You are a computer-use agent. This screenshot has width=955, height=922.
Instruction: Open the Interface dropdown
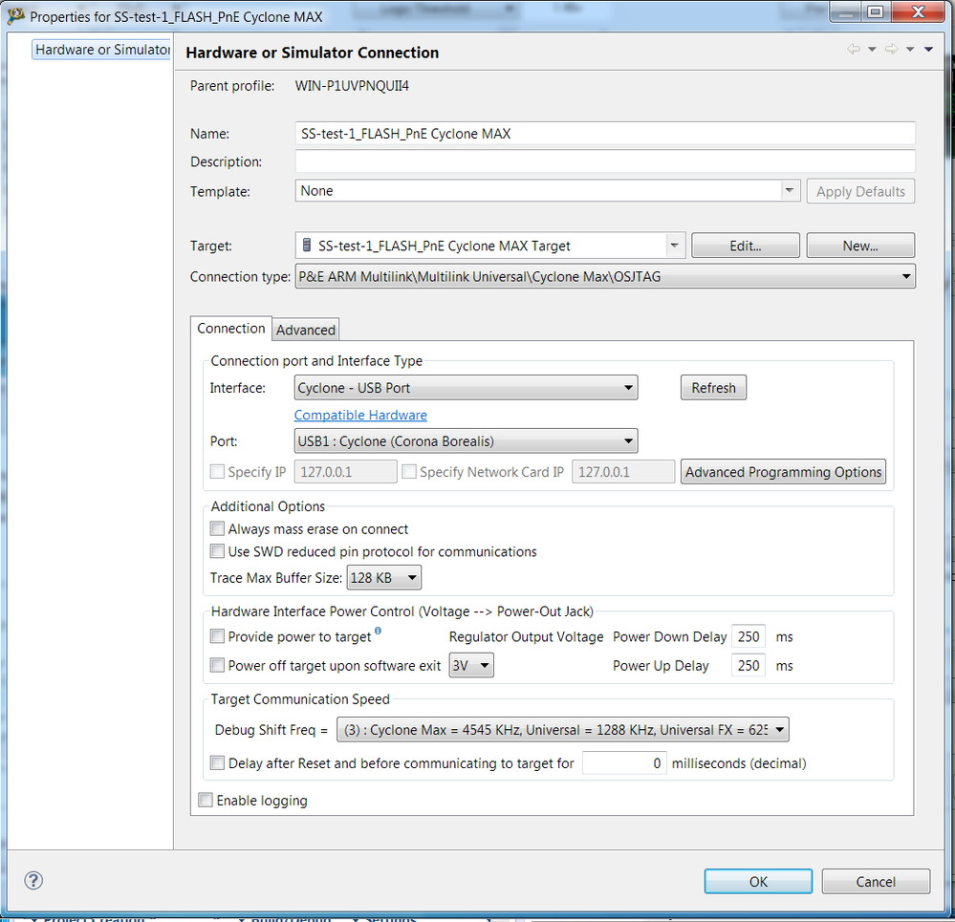pos(466,388)
